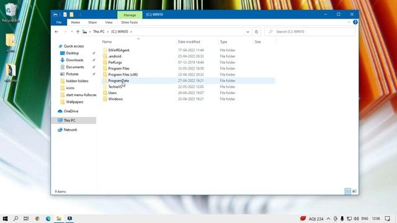Screen dimensions: 397x223
Task: Open Documents in the navigation pane
Action: point(75,67)
